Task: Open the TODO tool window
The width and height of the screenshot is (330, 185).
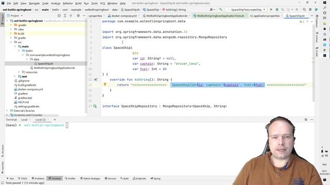Action: tap(23, 178)
